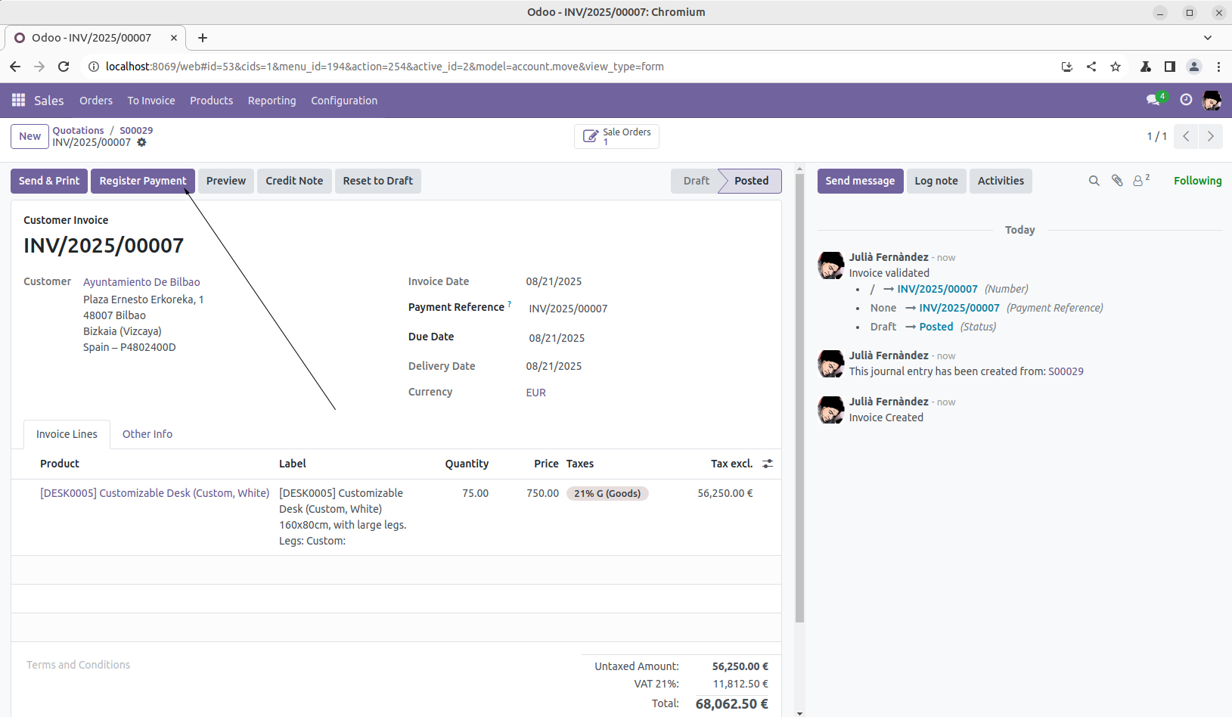Screen dimensions: 1232x717
Task: Switch to the Other Info tab
Action: [x=147, y=434]
